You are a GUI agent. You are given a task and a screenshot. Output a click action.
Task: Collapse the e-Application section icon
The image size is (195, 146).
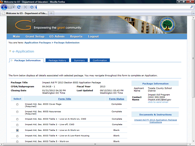point(10,51)
